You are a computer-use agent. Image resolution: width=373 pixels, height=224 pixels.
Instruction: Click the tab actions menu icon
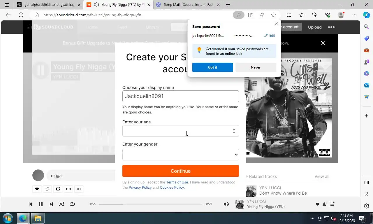(x=7, y=5)
